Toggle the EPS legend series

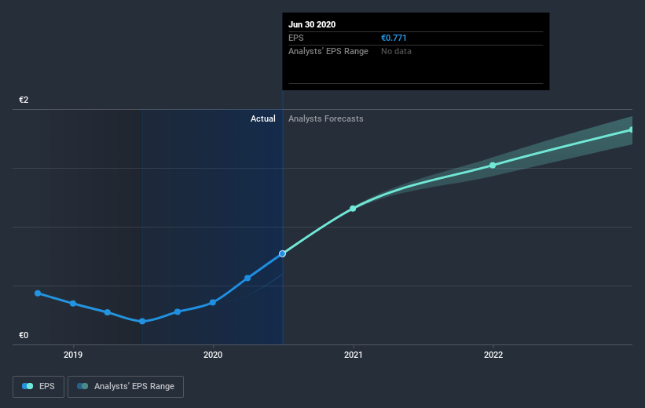pos(38,386)
